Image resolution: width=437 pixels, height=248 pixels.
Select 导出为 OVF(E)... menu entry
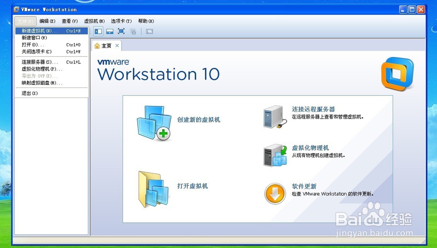52,76
